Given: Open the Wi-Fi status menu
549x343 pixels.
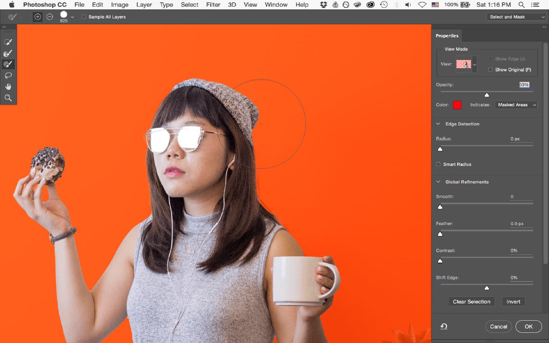Looking at the screenshot, I should coord(422,5).
